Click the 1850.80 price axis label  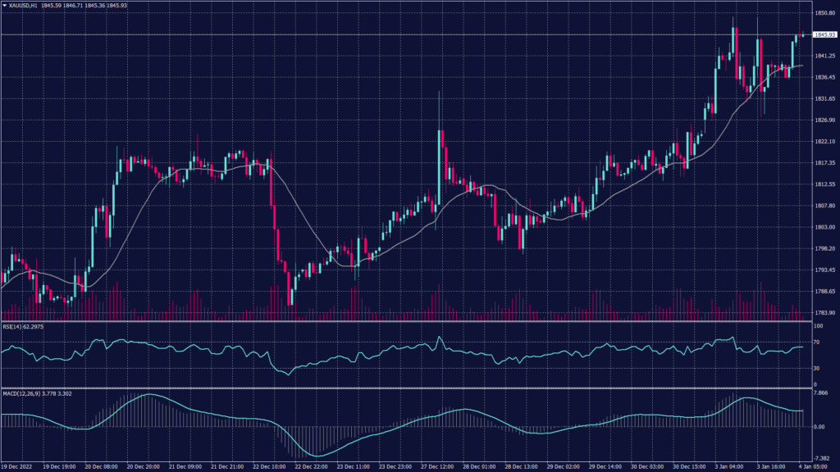[x=824, y=13]
